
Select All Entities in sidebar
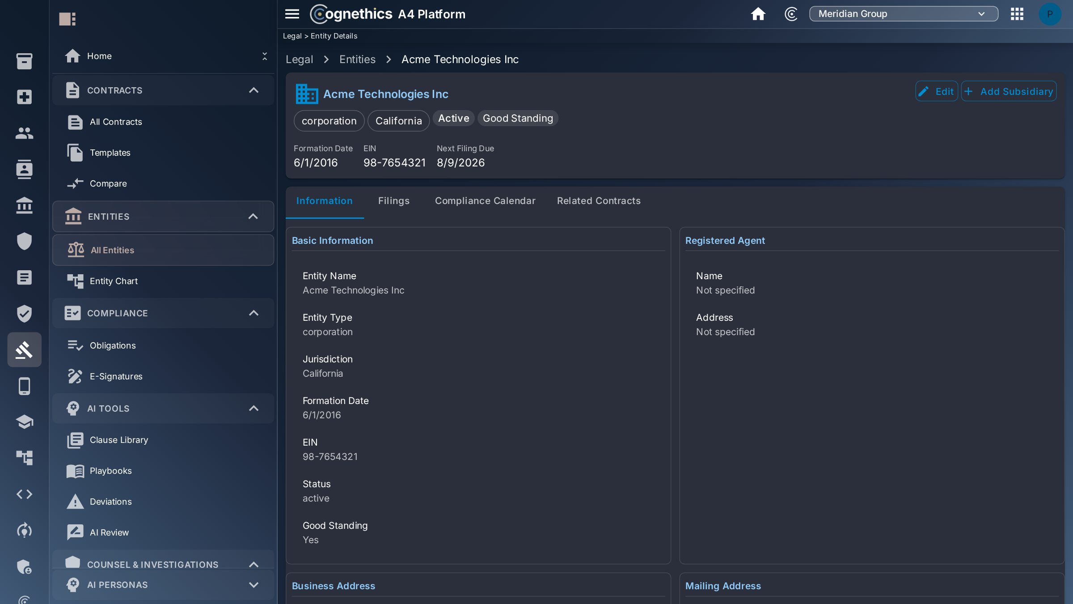(163, 250)
